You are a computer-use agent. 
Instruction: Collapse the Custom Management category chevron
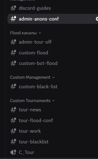(x=54, y=77)
